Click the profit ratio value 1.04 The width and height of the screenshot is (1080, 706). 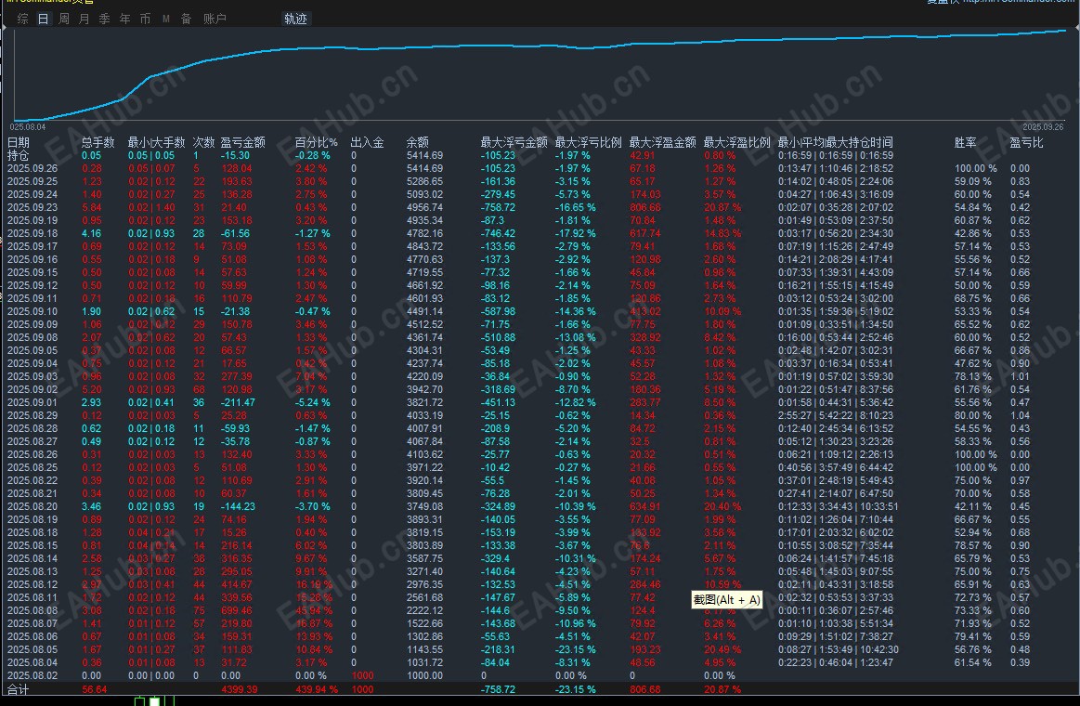point(1020,415)
